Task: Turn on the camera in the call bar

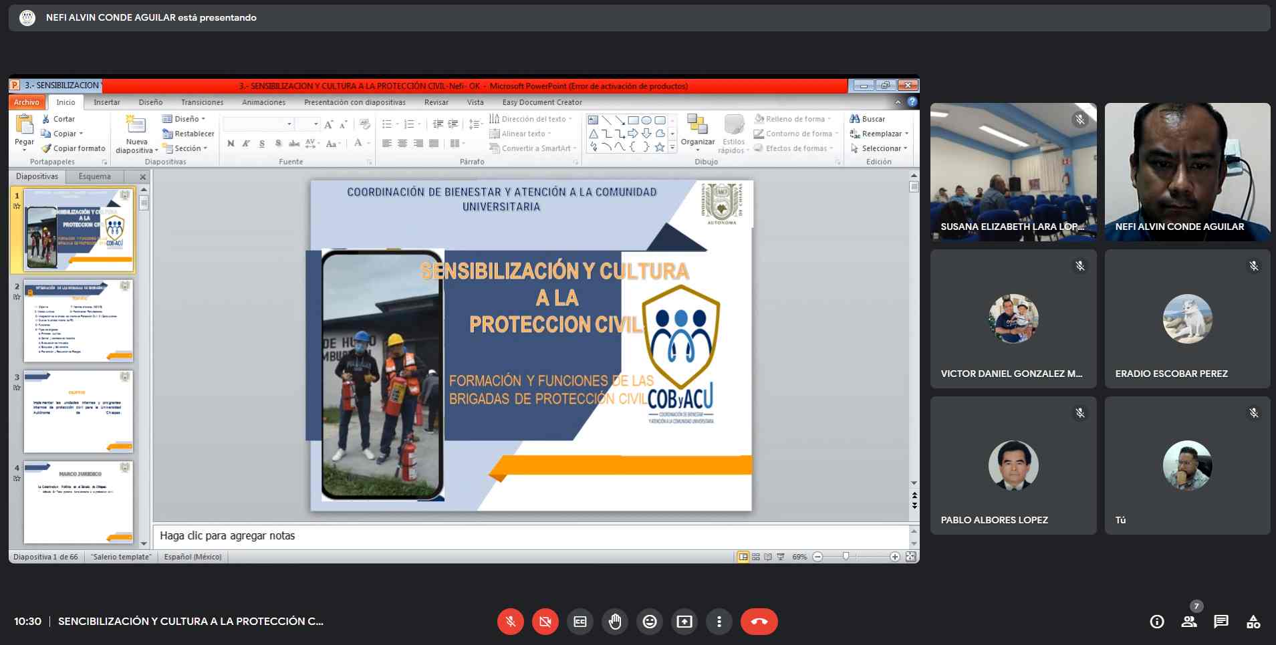Action: click(x=545, y=622)
